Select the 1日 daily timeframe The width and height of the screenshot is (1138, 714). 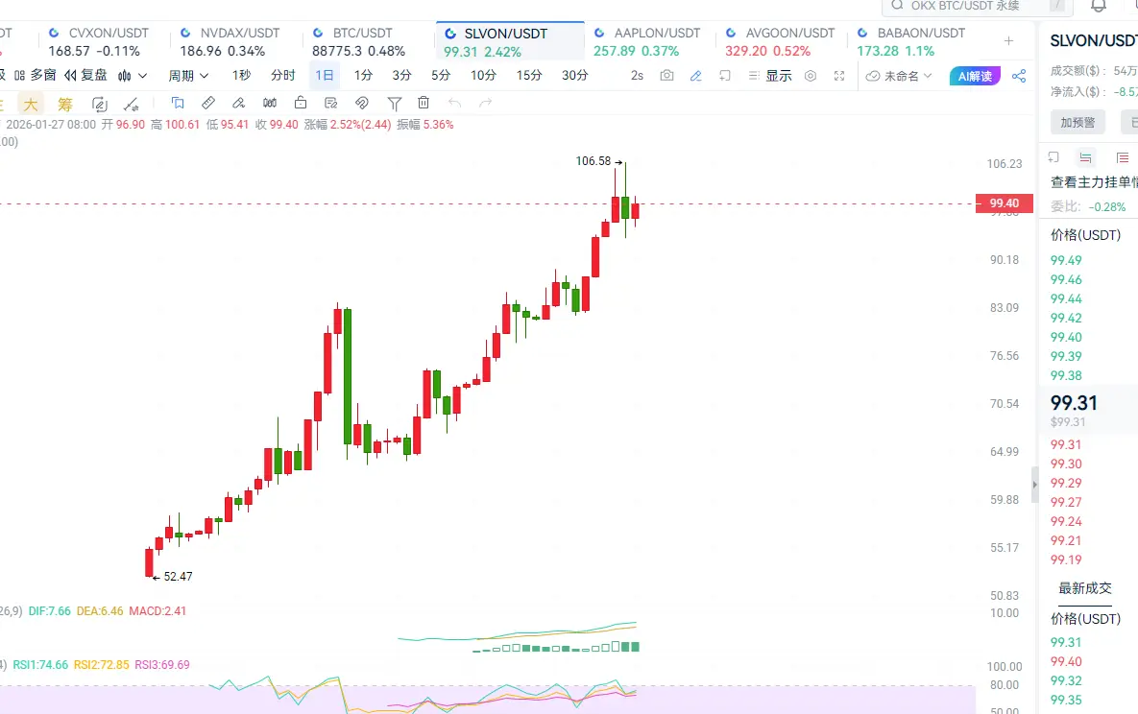tap(325, 76)
